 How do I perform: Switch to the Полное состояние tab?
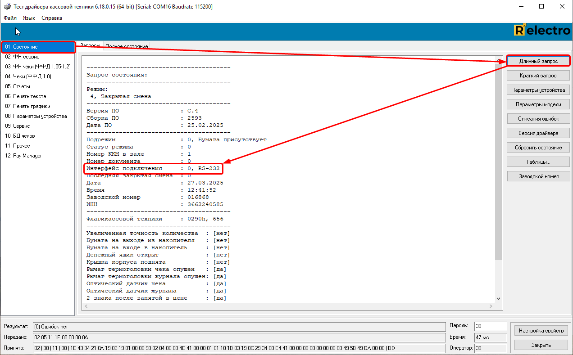coord(127,46)
